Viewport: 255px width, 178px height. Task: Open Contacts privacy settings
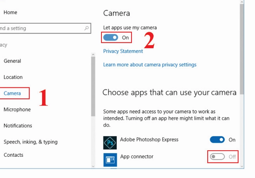coord(13,155)
